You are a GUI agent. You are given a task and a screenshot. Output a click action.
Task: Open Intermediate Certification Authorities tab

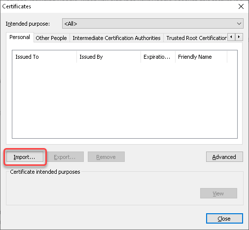pyautogui.click(x=116, y=38)
